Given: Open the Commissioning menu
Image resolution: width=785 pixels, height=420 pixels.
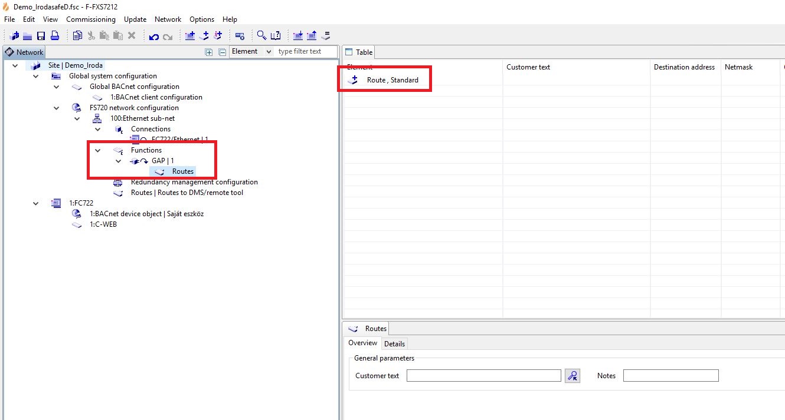Looking at the screenshot, I should (x=91, y=19).
